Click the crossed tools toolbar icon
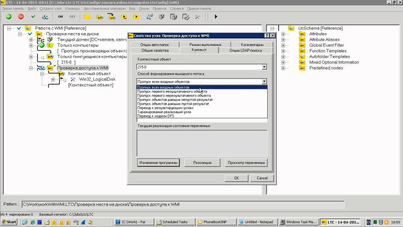403x227 pixels. (198, 17)
